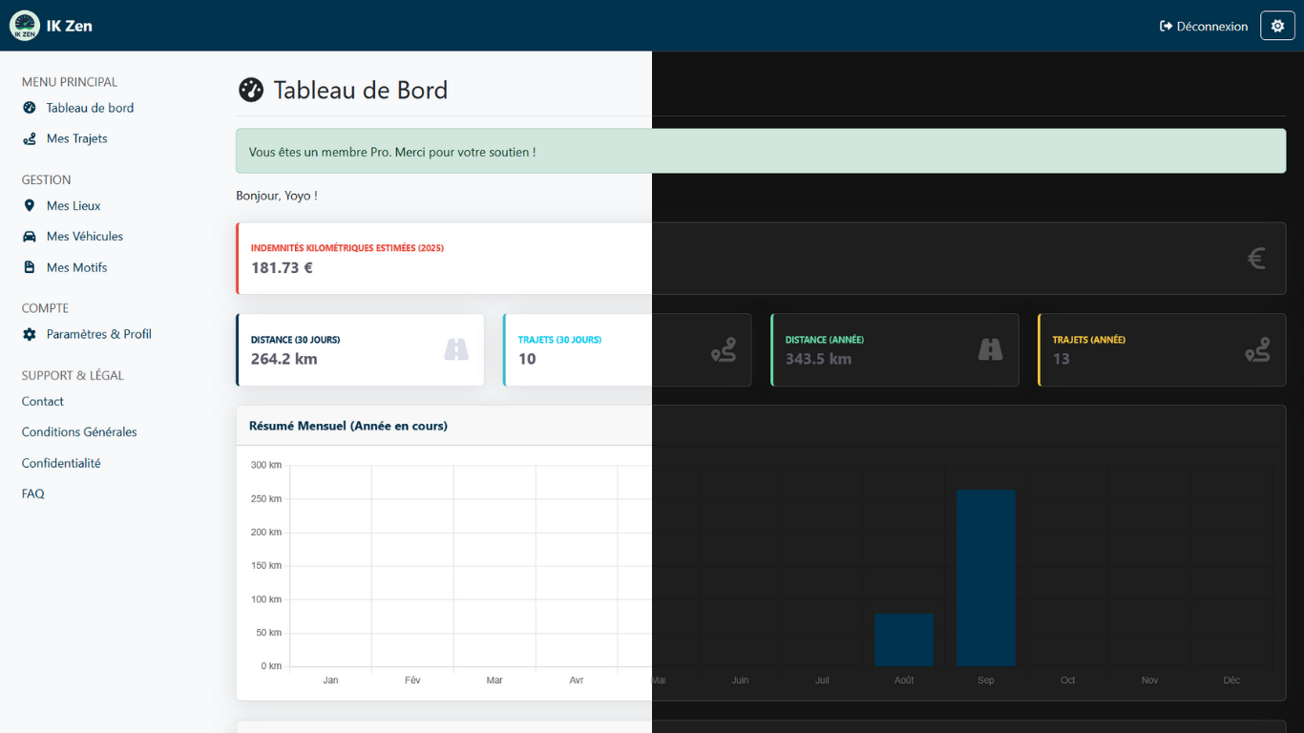Click the Résumé Mensuel chart heading
The width and height of the screenshot is (1304, 733).
click(x=348, y=426)
